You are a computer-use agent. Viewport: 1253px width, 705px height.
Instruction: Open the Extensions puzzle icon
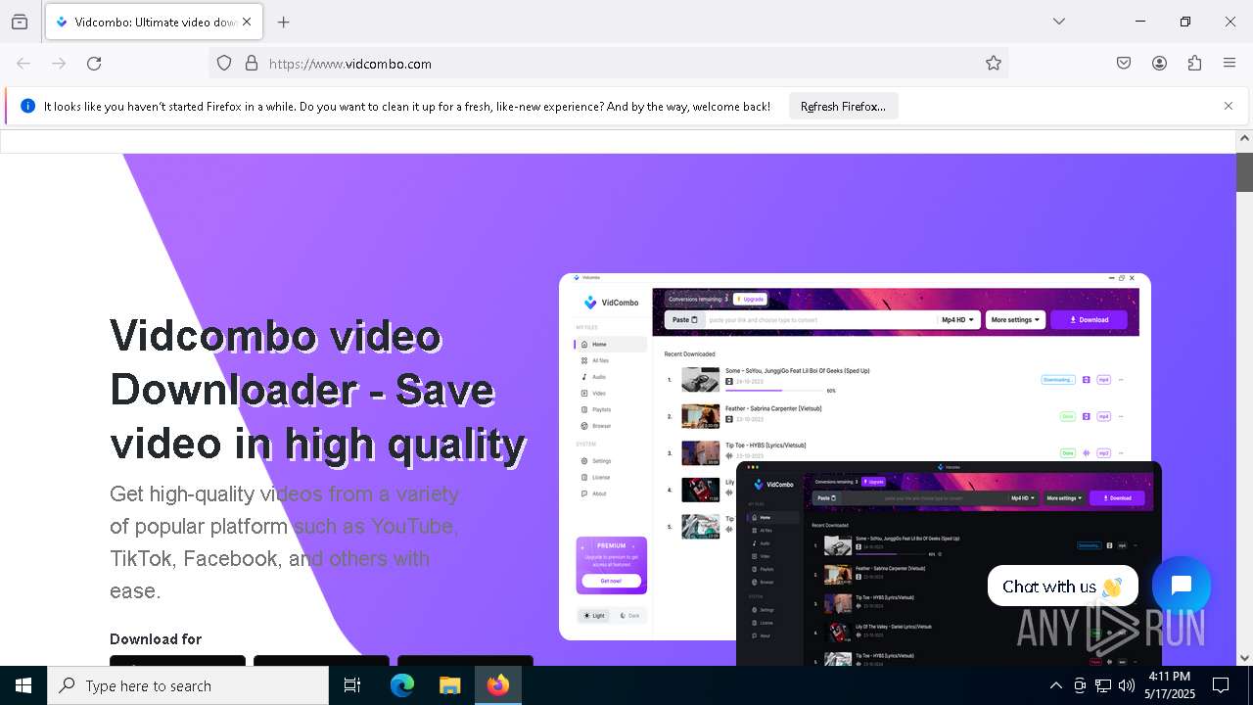point(1194,64)
